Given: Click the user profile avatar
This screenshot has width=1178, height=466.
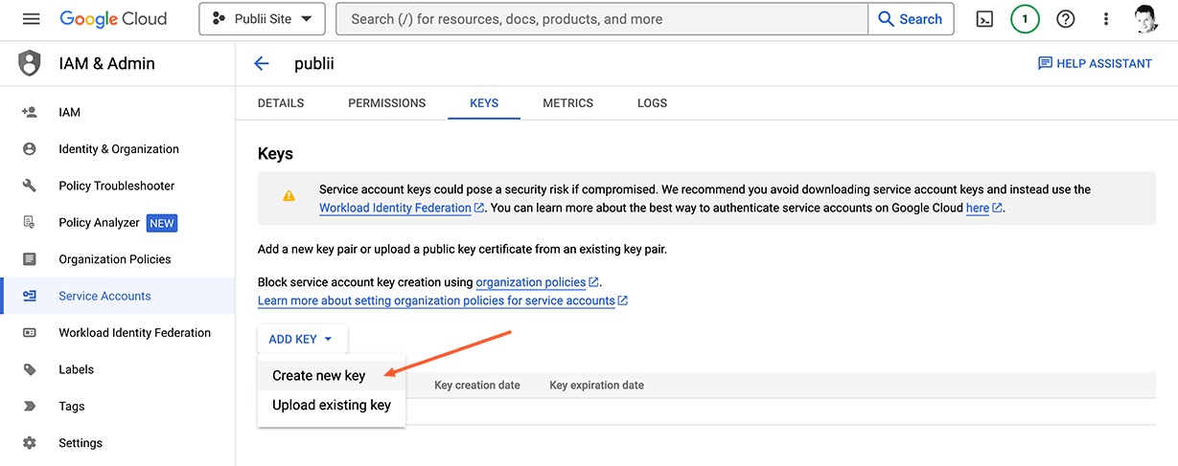Looking at the screenshot, I should pos(1145,19).
